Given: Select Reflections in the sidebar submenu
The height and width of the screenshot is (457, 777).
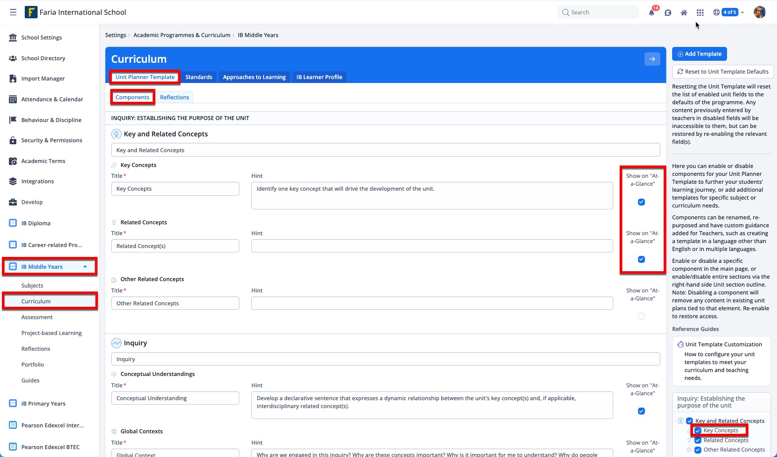Looking at the screenshot, I should click(36, 349).
